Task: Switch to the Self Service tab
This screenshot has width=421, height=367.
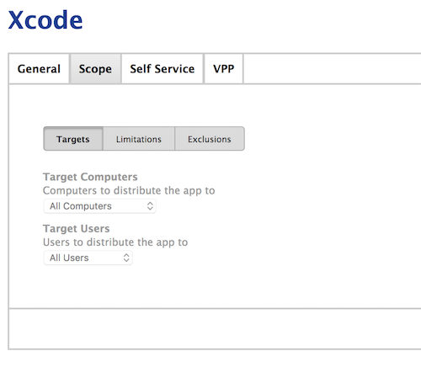Action: click(x=163, y=69)
